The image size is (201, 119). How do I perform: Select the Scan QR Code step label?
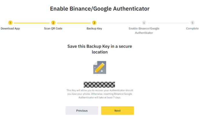click(x=53, y=29)
